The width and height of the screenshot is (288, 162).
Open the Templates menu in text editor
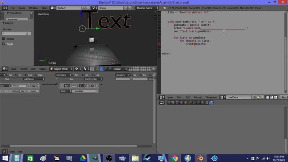pos(211,97)
